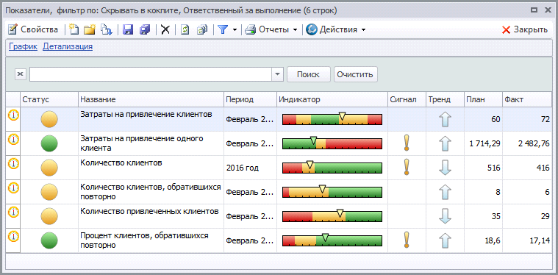Click the exclamation signal for Затраты на привлечение одного клиента
The image size is (558, 275).
coord(407,143)
